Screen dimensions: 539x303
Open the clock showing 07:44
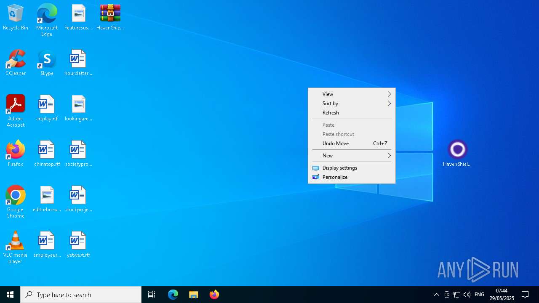click(502, 295)
